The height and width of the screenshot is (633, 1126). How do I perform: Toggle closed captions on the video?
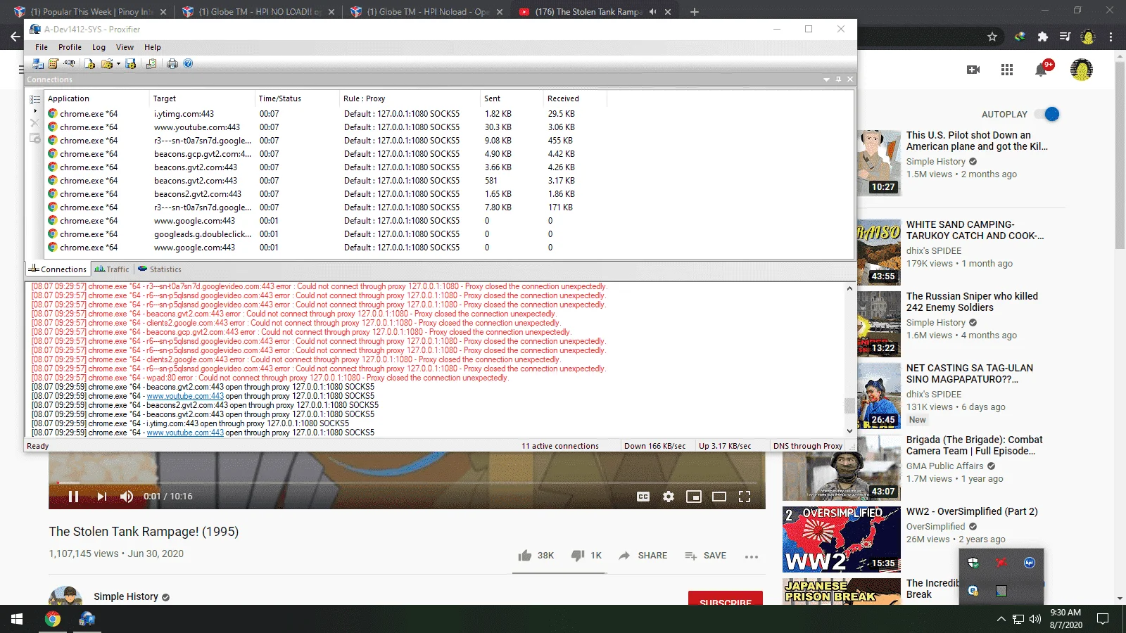point(643,497)
